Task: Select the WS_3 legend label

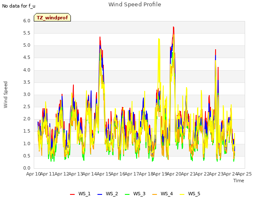Action: point(139,194)
